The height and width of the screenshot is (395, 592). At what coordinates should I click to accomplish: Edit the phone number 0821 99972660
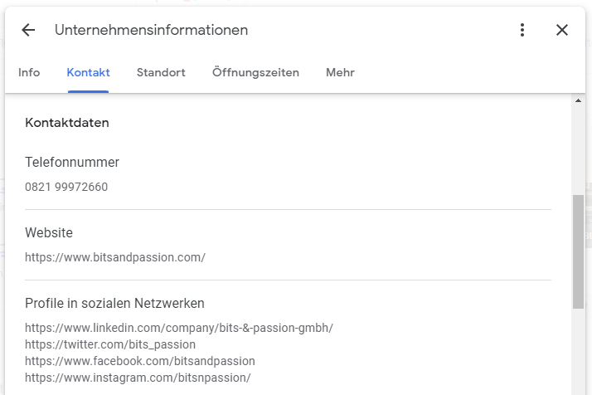(x=66, y=187)
